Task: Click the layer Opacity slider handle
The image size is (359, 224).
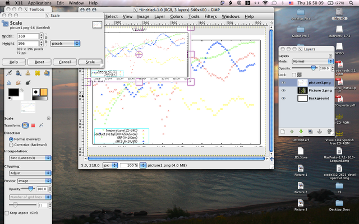Action: point(314,68)
